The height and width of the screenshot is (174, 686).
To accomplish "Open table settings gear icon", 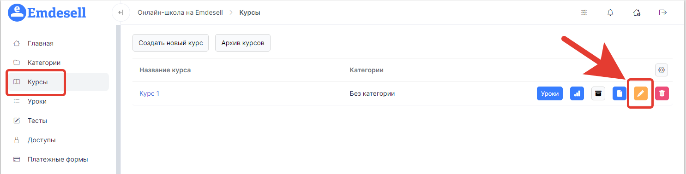I will pos(662,70).
